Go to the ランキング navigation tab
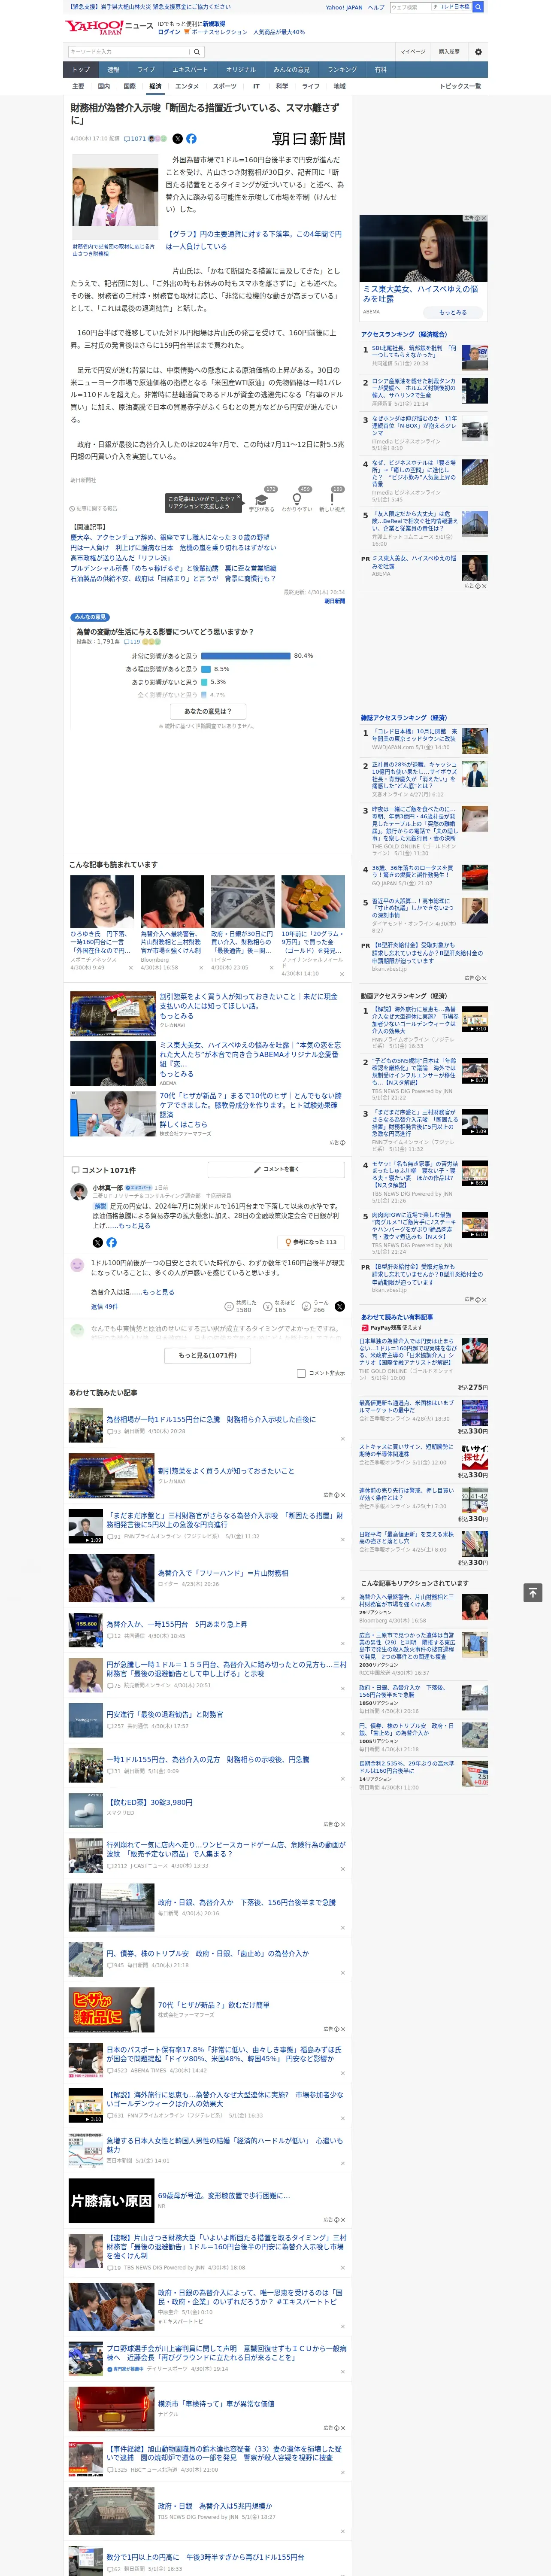The height and width of the screenshot is (2576, 551). click(x=342, y=70)
